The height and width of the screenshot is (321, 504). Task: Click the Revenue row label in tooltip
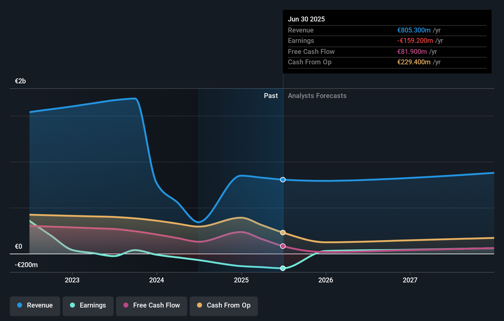[301, 30]
